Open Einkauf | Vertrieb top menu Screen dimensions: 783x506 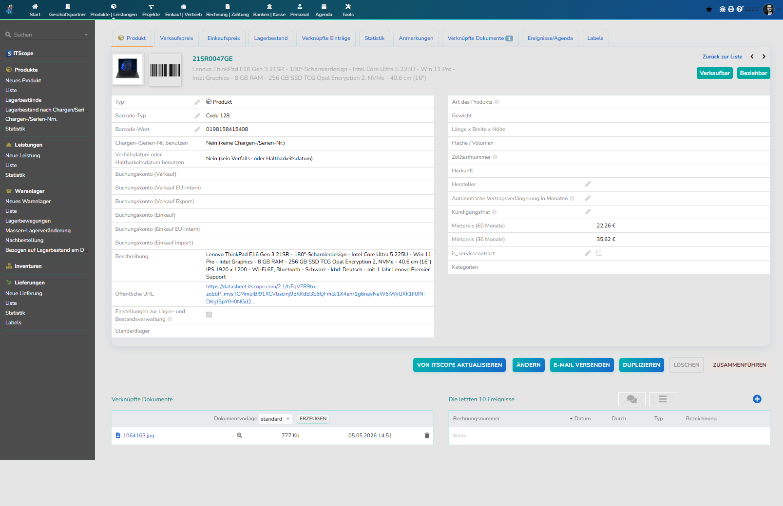click(183, 10)
